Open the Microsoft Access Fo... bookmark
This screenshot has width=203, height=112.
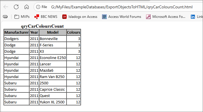pyautogui.click(x=166, y=17)
